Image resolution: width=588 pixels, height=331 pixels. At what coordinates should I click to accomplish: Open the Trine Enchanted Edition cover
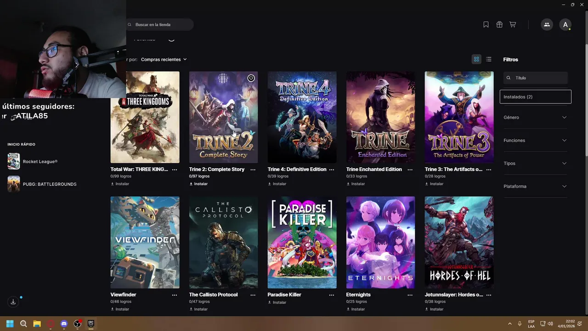(381, 117)
